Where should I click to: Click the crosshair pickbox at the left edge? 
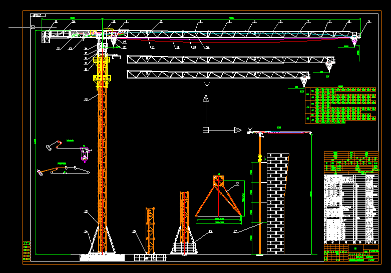(33, 27)
